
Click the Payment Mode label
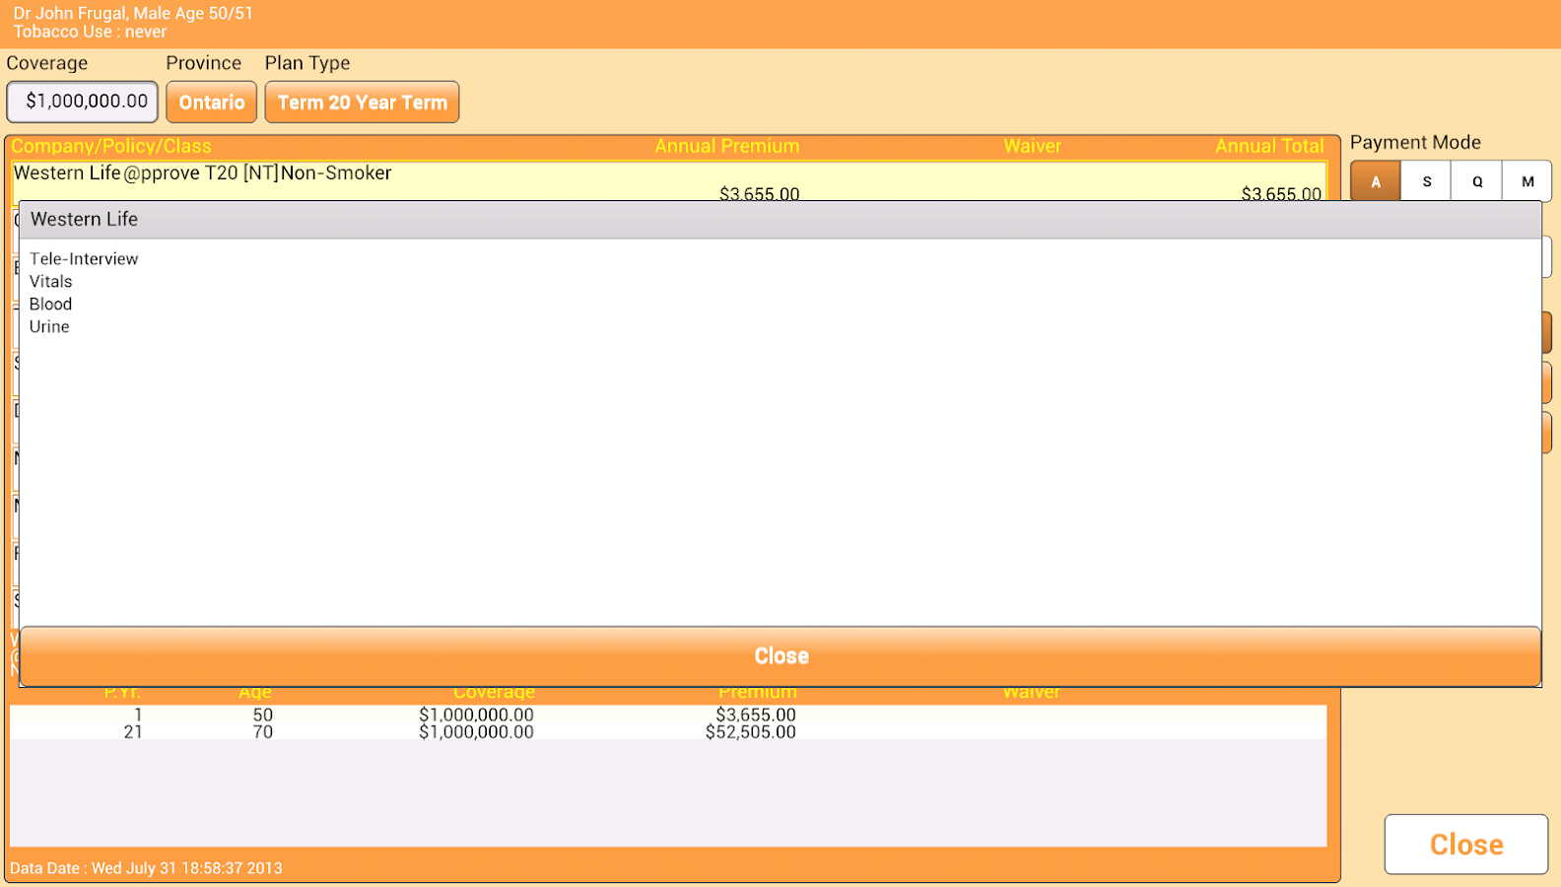[1415, 143]
